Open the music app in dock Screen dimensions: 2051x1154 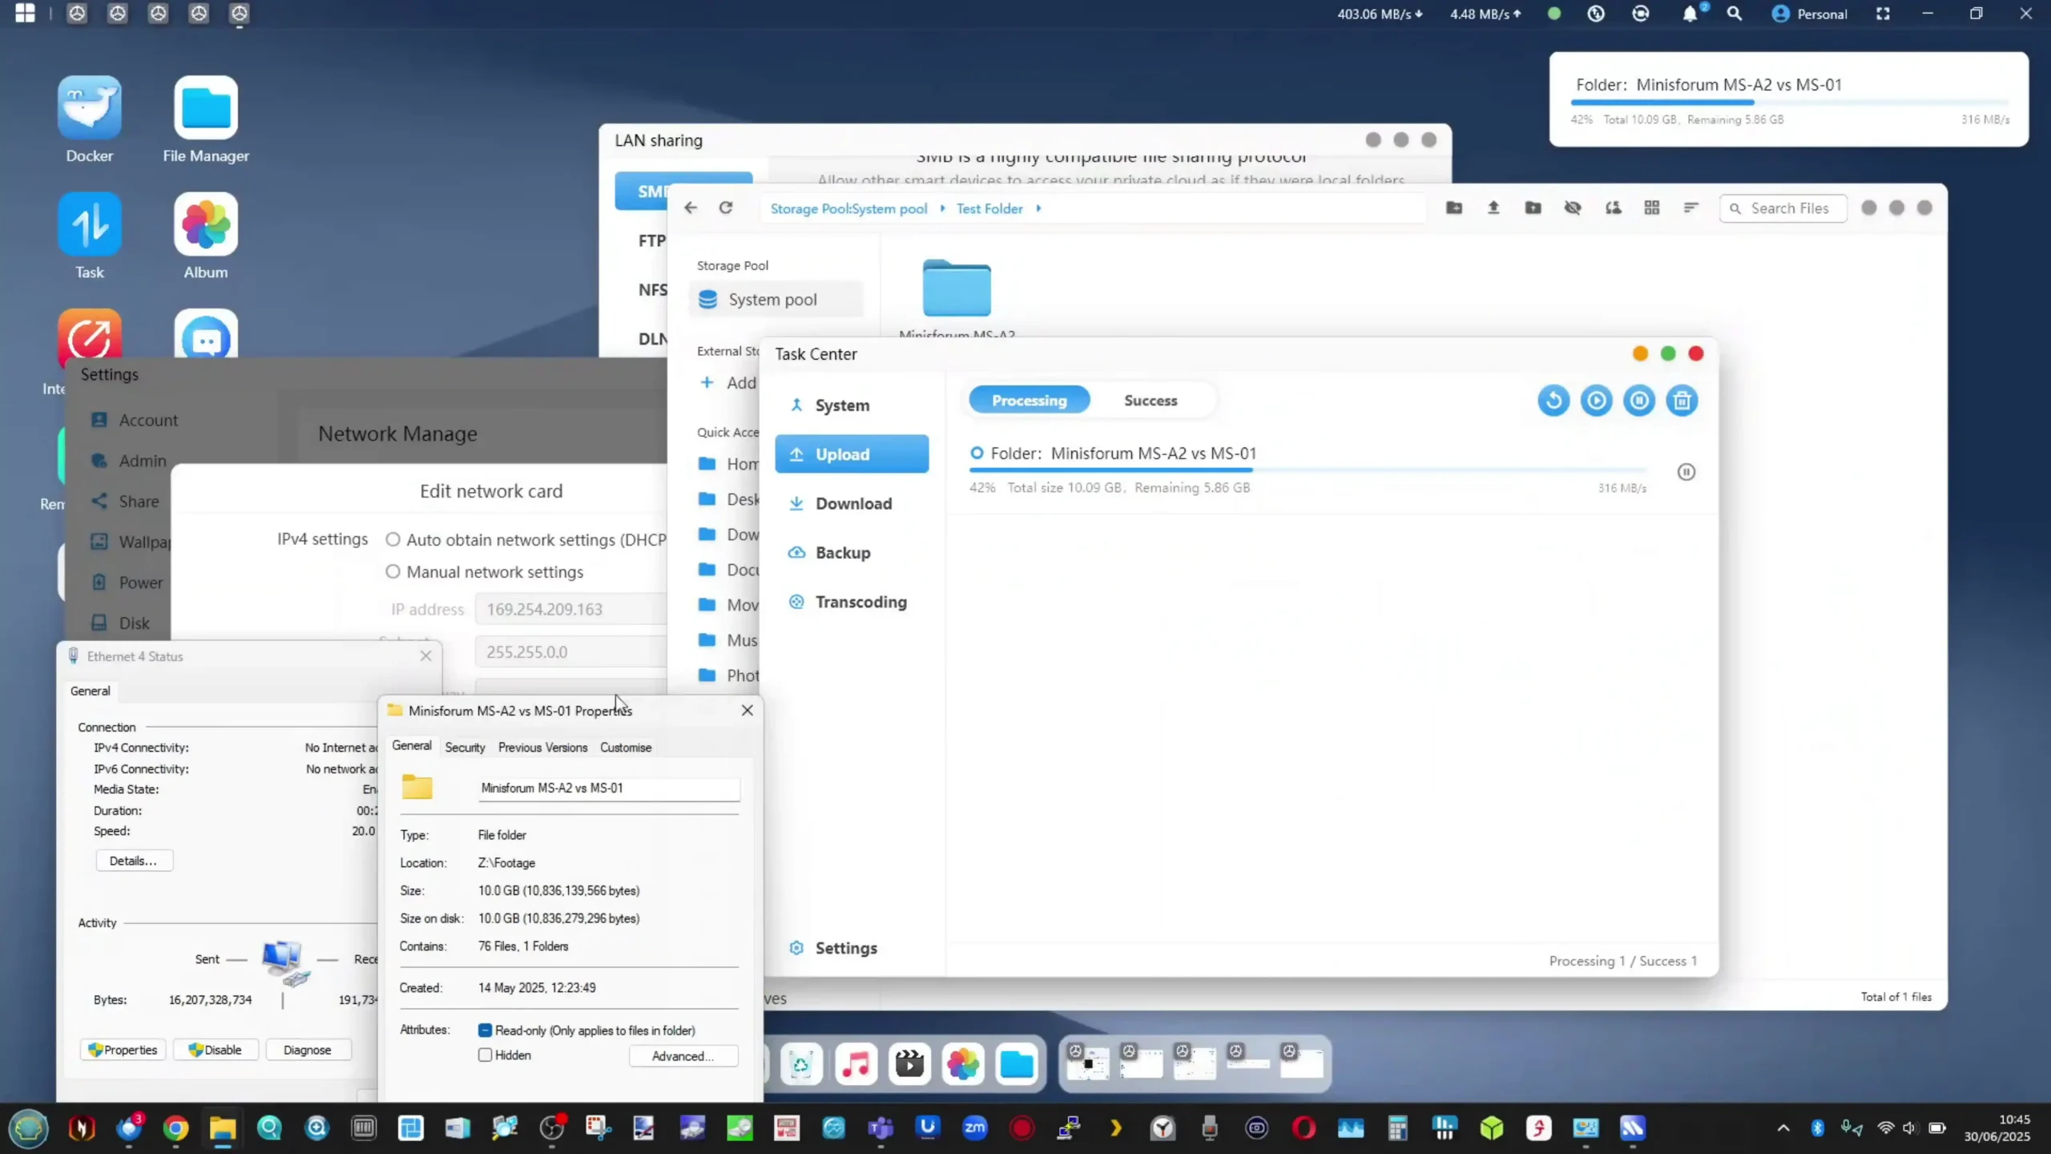856,1064
